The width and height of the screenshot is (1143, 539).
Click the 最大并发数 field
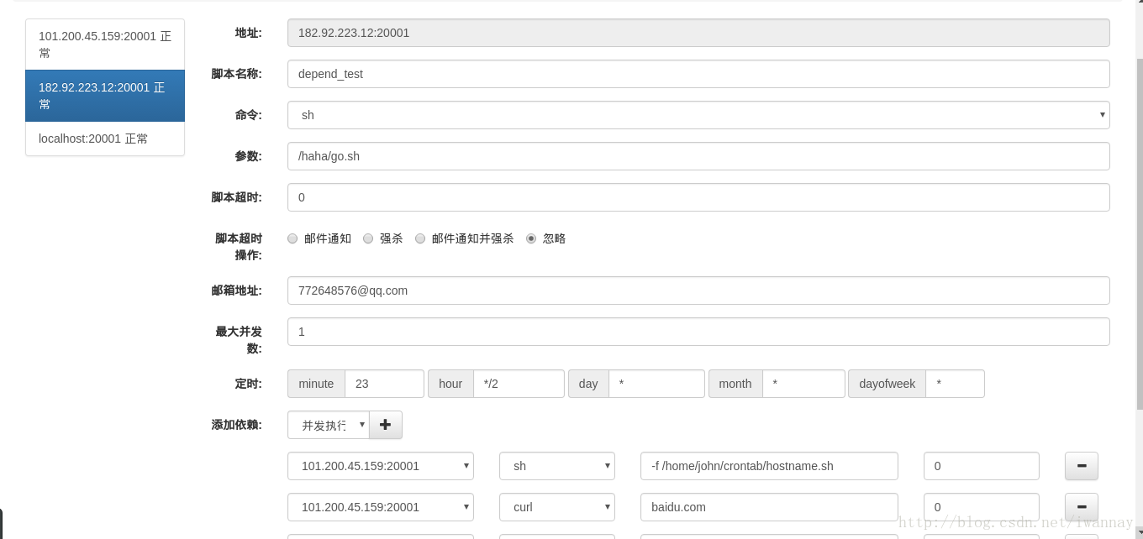click(x=698, y=332)
